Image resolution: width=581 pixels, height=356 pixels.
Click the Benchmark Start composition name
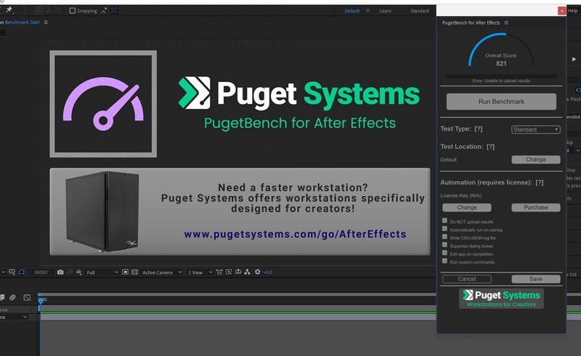pyautogui.click(x=23, y=23)
